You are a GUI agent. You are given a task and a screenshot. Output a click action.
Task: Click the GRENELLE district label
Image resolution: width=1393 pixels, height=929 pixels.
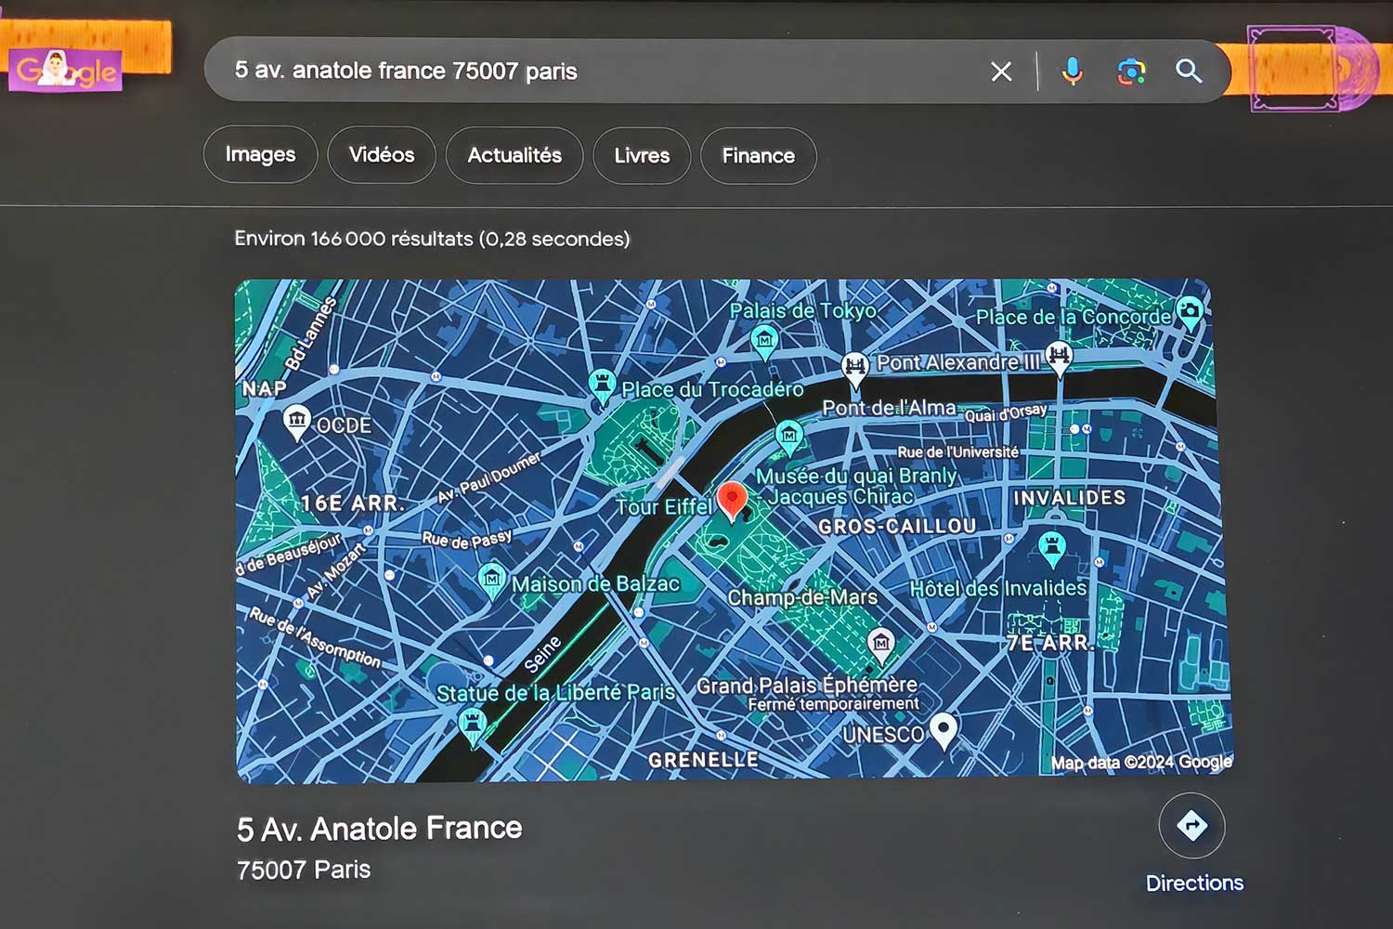pyautogui.click(x=703, y=760)
